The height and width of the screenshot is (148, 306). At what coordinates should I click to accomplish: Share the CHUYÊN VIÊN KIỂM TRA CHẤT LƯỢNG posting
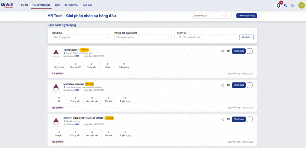coord(222,119)
